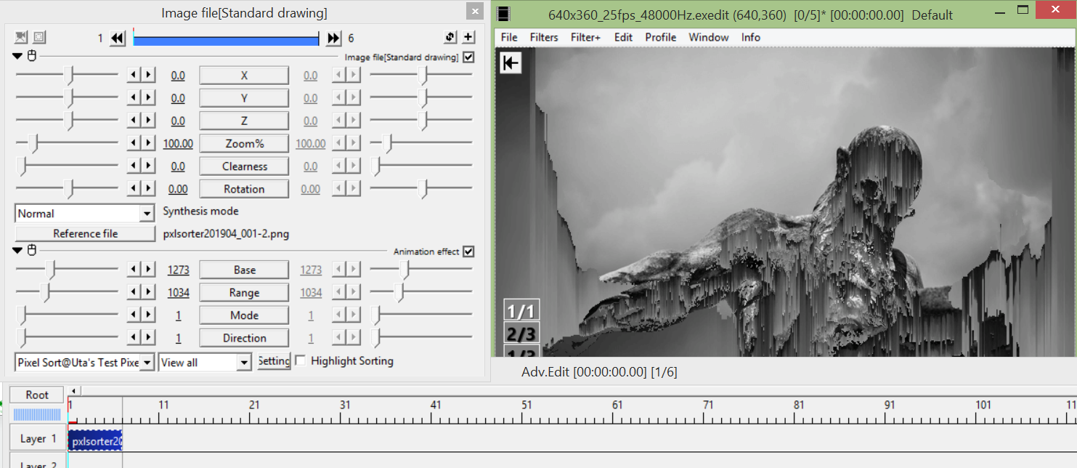Click the Layer 1 label button
This screenshot has height=468, width=1077.
tap(36, 438)
